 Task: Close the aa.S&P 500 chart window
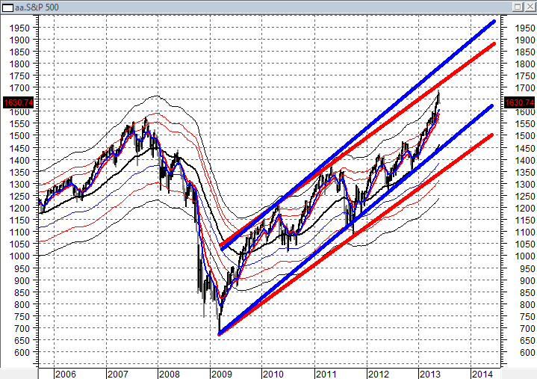click(x=530, y=7)
